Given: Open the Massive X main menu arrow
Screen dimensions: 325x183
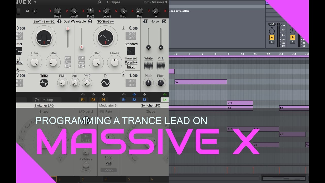Looking at the screenshot, I should coord(35,2).
